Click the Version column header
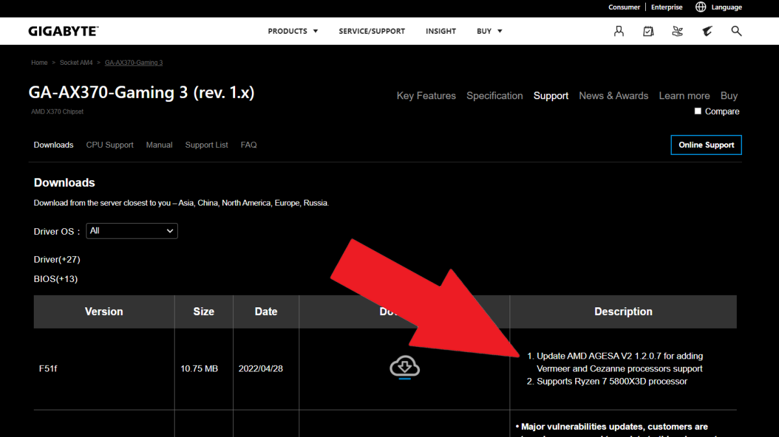 pyautogui.click(x=104, y=312)
